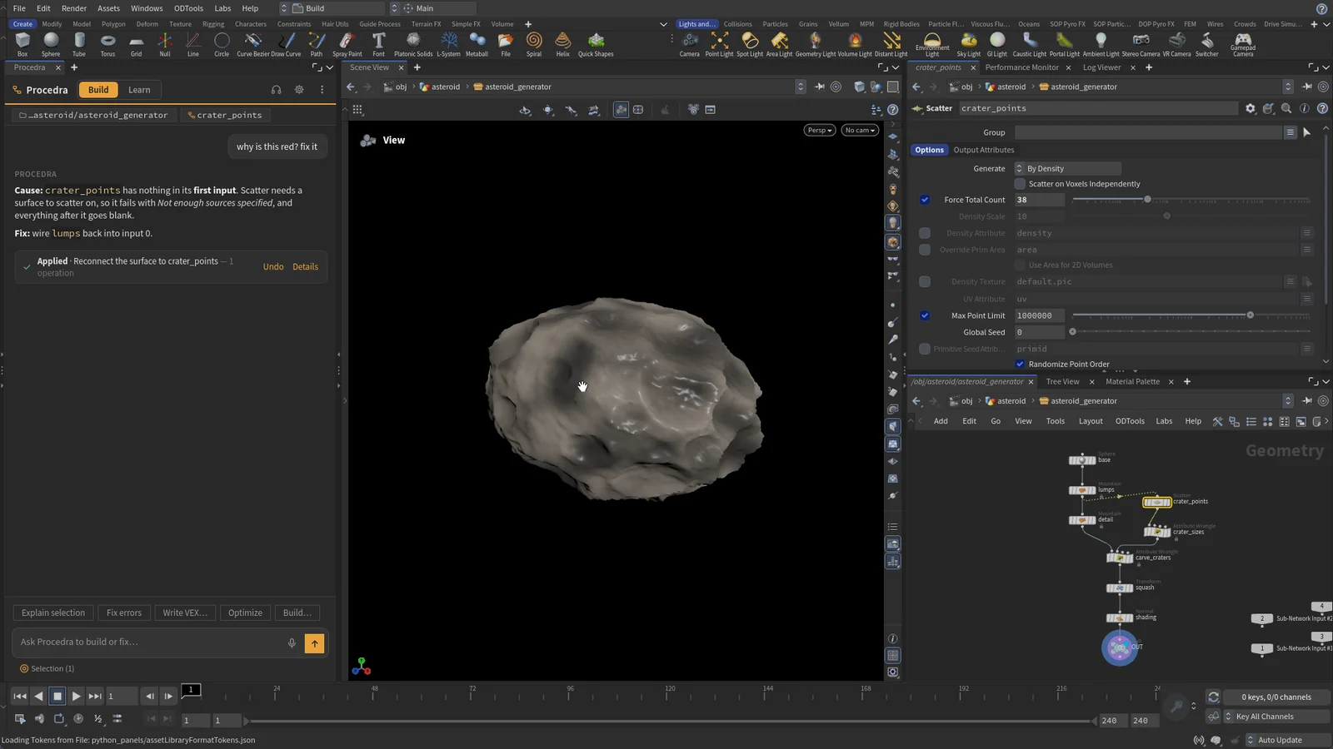Open Scatter parameter gear menu
Screen dimensions: 1333x749
click(x=1250, y=108)
